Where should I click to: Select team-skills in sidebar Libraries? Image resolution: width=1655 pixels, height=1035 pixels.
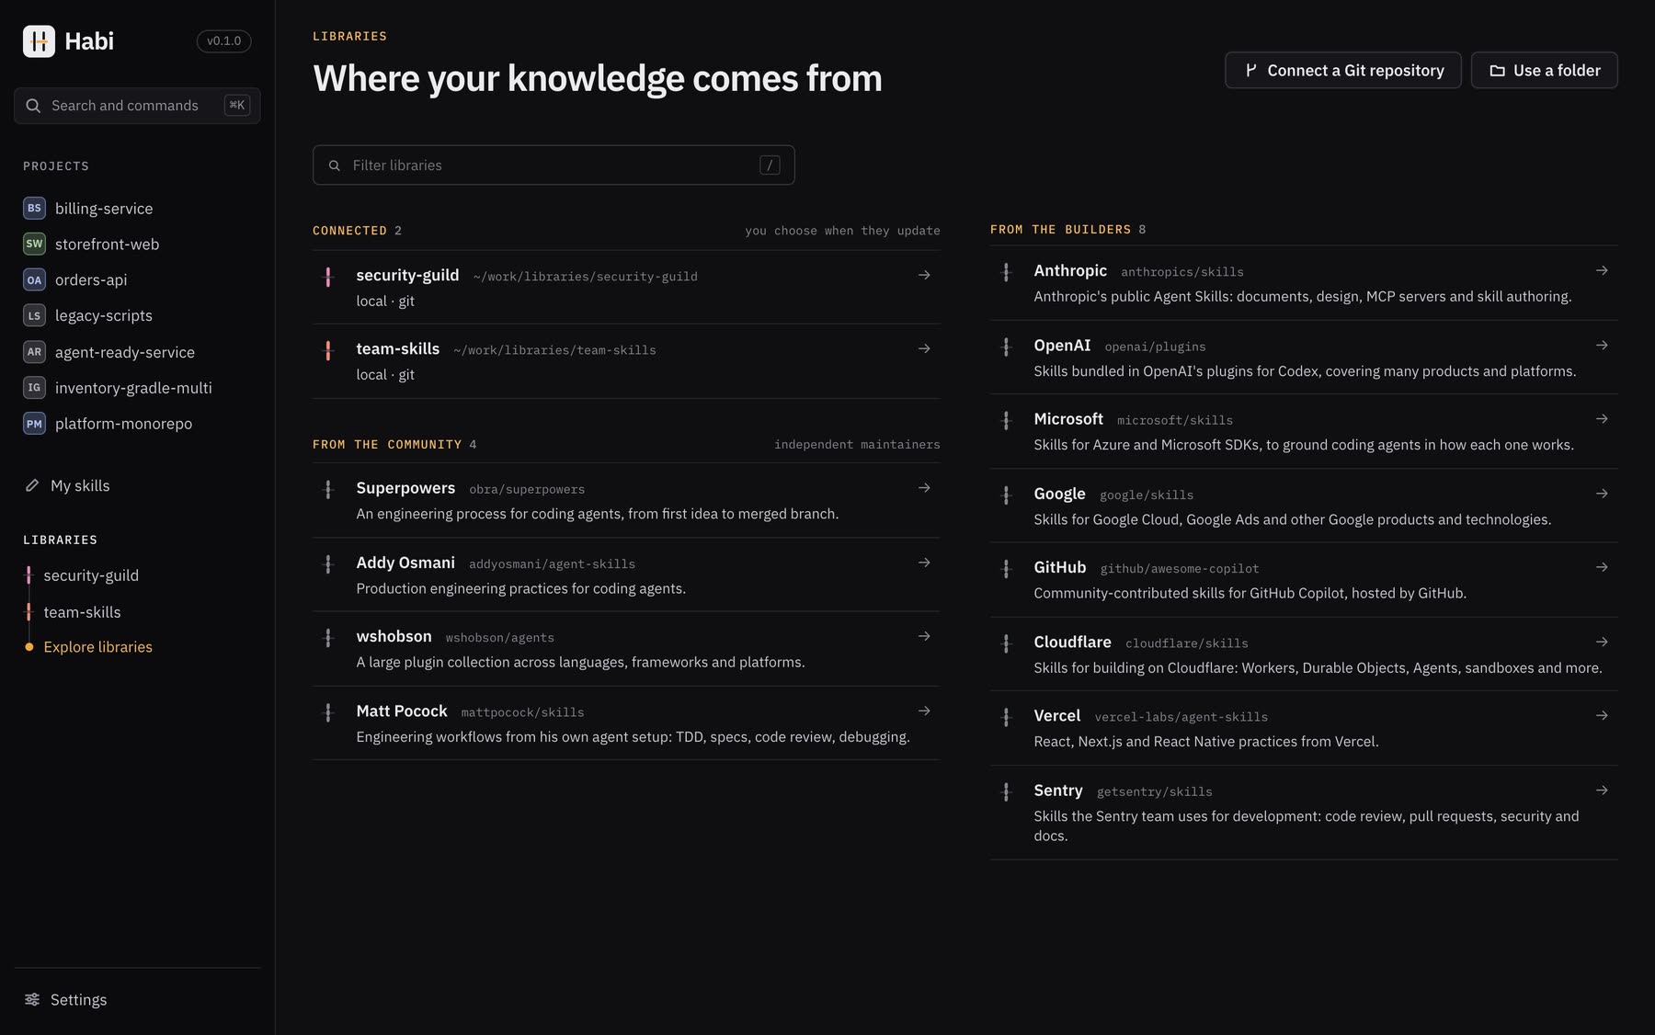(x=82, y=612)
